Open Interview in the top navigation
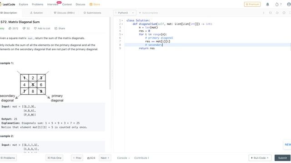This screenshot has width=291, height=163. click(x=53, y=4)
